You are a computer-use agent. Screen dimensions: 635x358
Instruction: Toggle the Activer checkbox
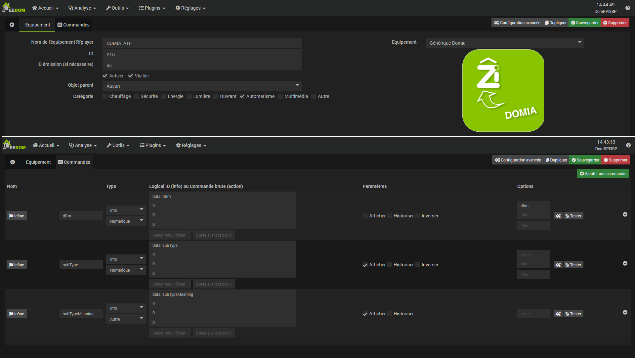[105, 76]
